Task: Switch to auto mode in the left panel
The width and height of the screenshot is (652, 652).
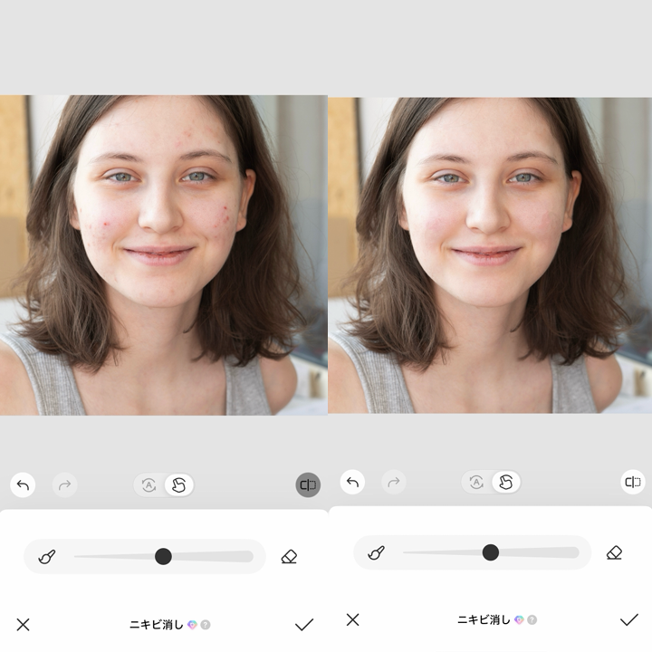Action: pos(149,485)
